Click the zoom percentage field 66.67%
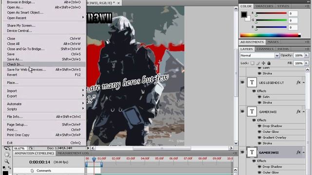The height and width of the screenshot is (175, 312). coord(20,148)
